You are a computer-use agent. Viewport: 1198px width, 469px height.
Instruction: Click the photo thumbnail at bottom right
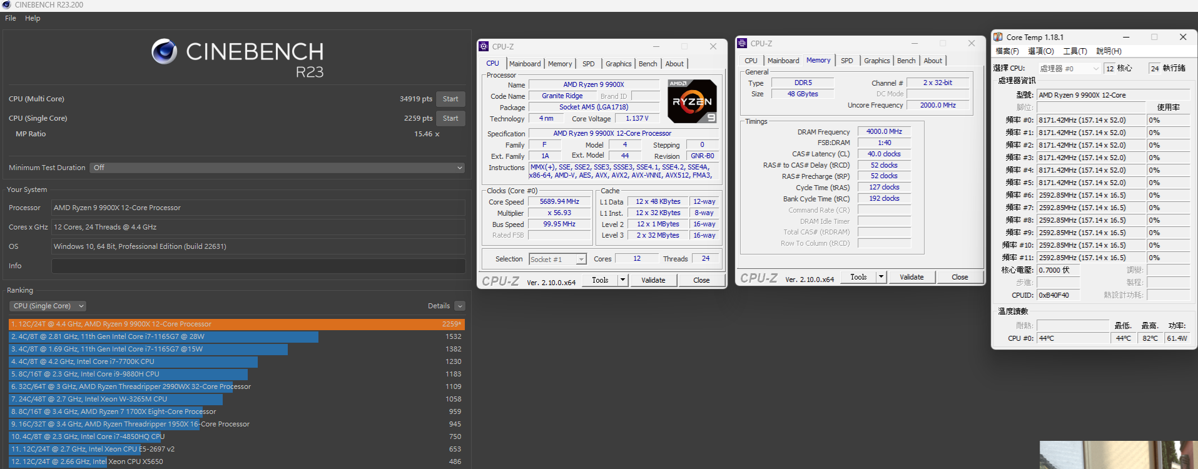[1119, 455]
